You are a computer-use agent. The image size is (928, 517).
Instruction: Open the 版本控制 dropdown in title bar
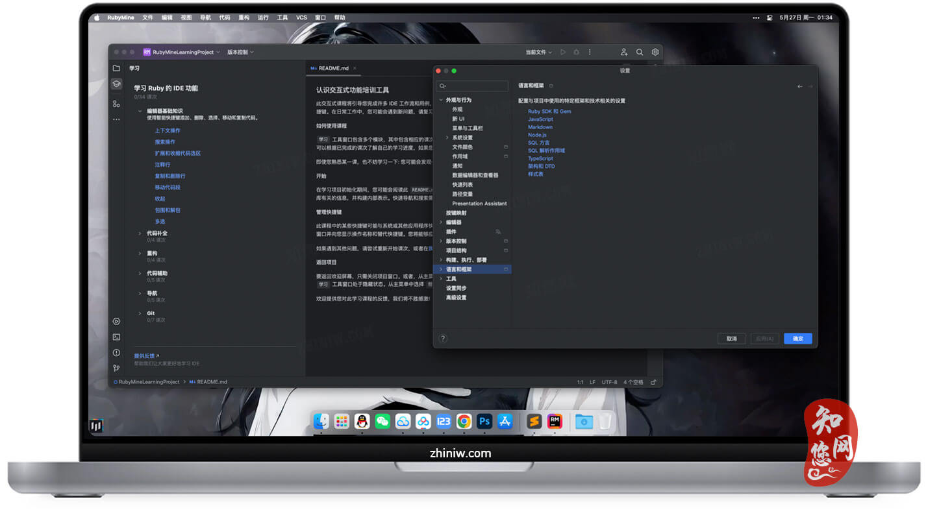click(x=240, y=52)
